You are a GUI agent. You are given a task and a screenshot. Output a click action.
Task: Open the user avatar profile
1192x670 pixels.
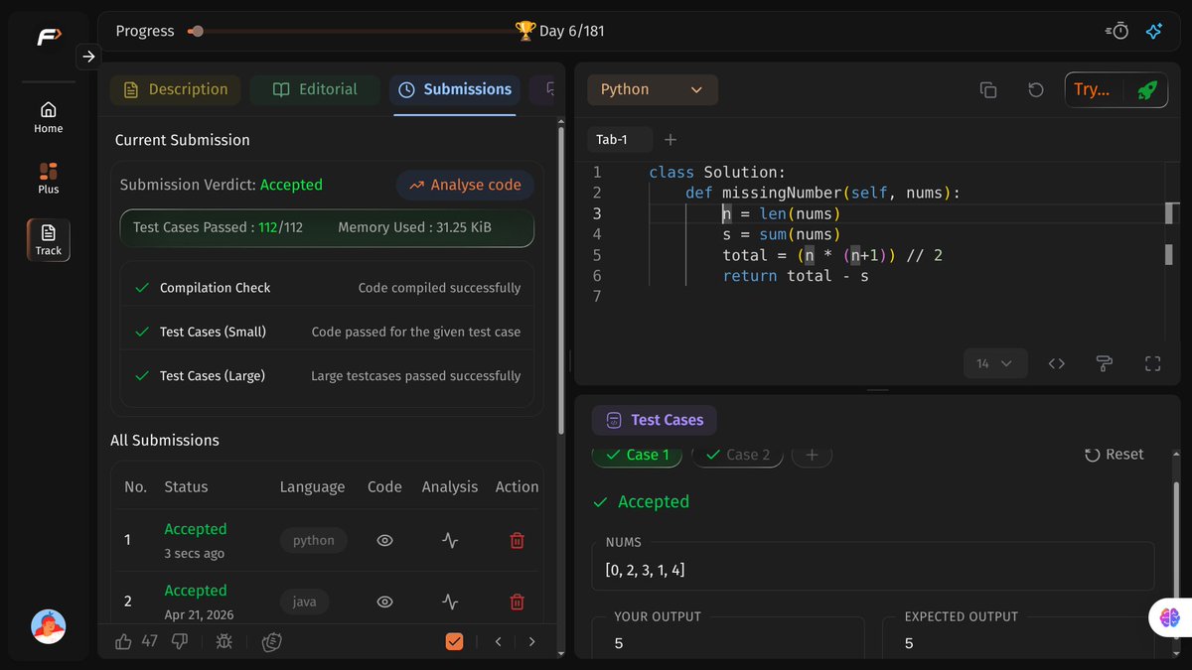[49, 626]
